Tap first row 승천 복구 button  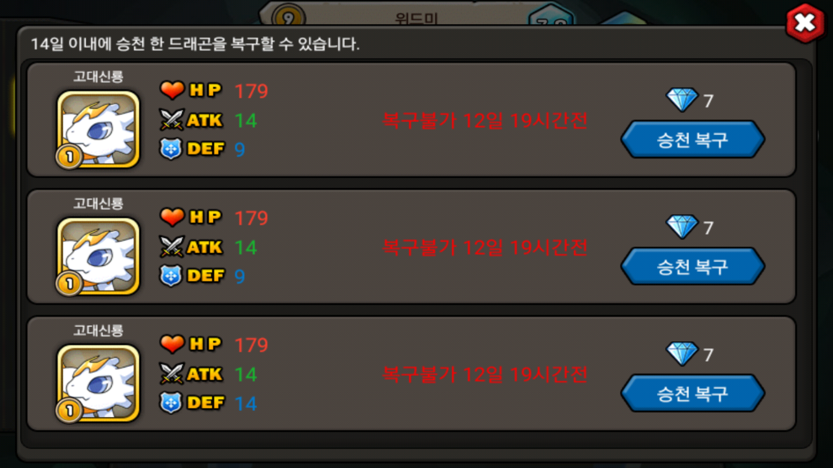coord(692,140)
